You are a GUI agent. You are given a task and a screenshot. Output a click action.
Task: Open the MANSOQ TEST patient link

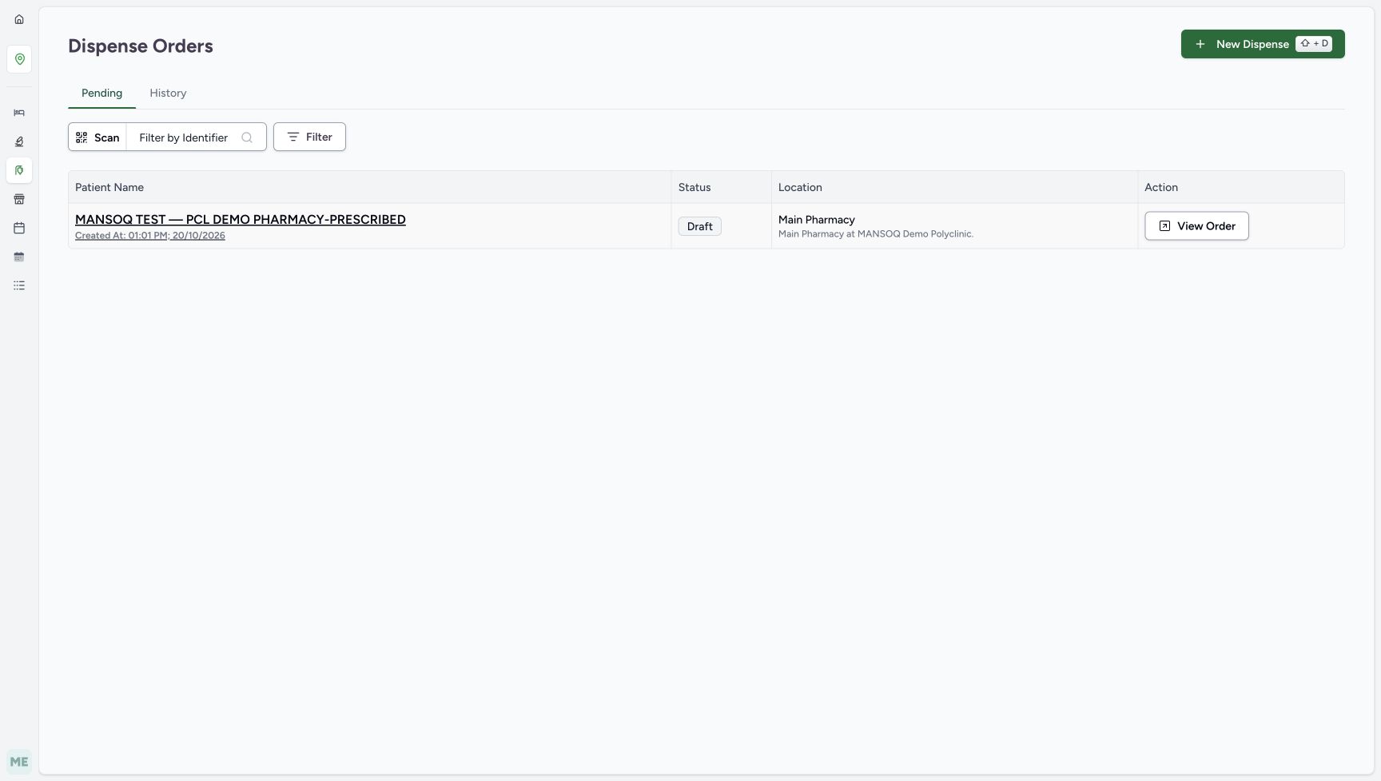(241, 220)
